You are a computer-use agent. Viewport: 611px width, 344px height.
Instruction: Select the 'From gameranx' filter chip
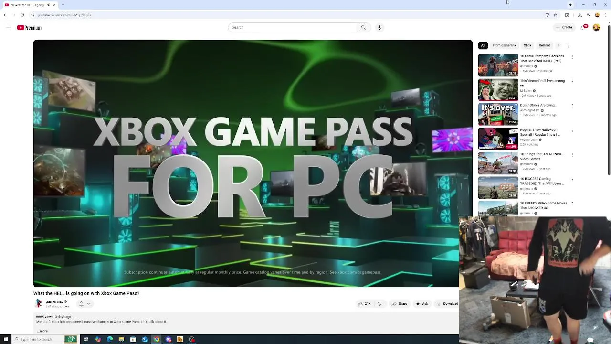click(505, 45)
